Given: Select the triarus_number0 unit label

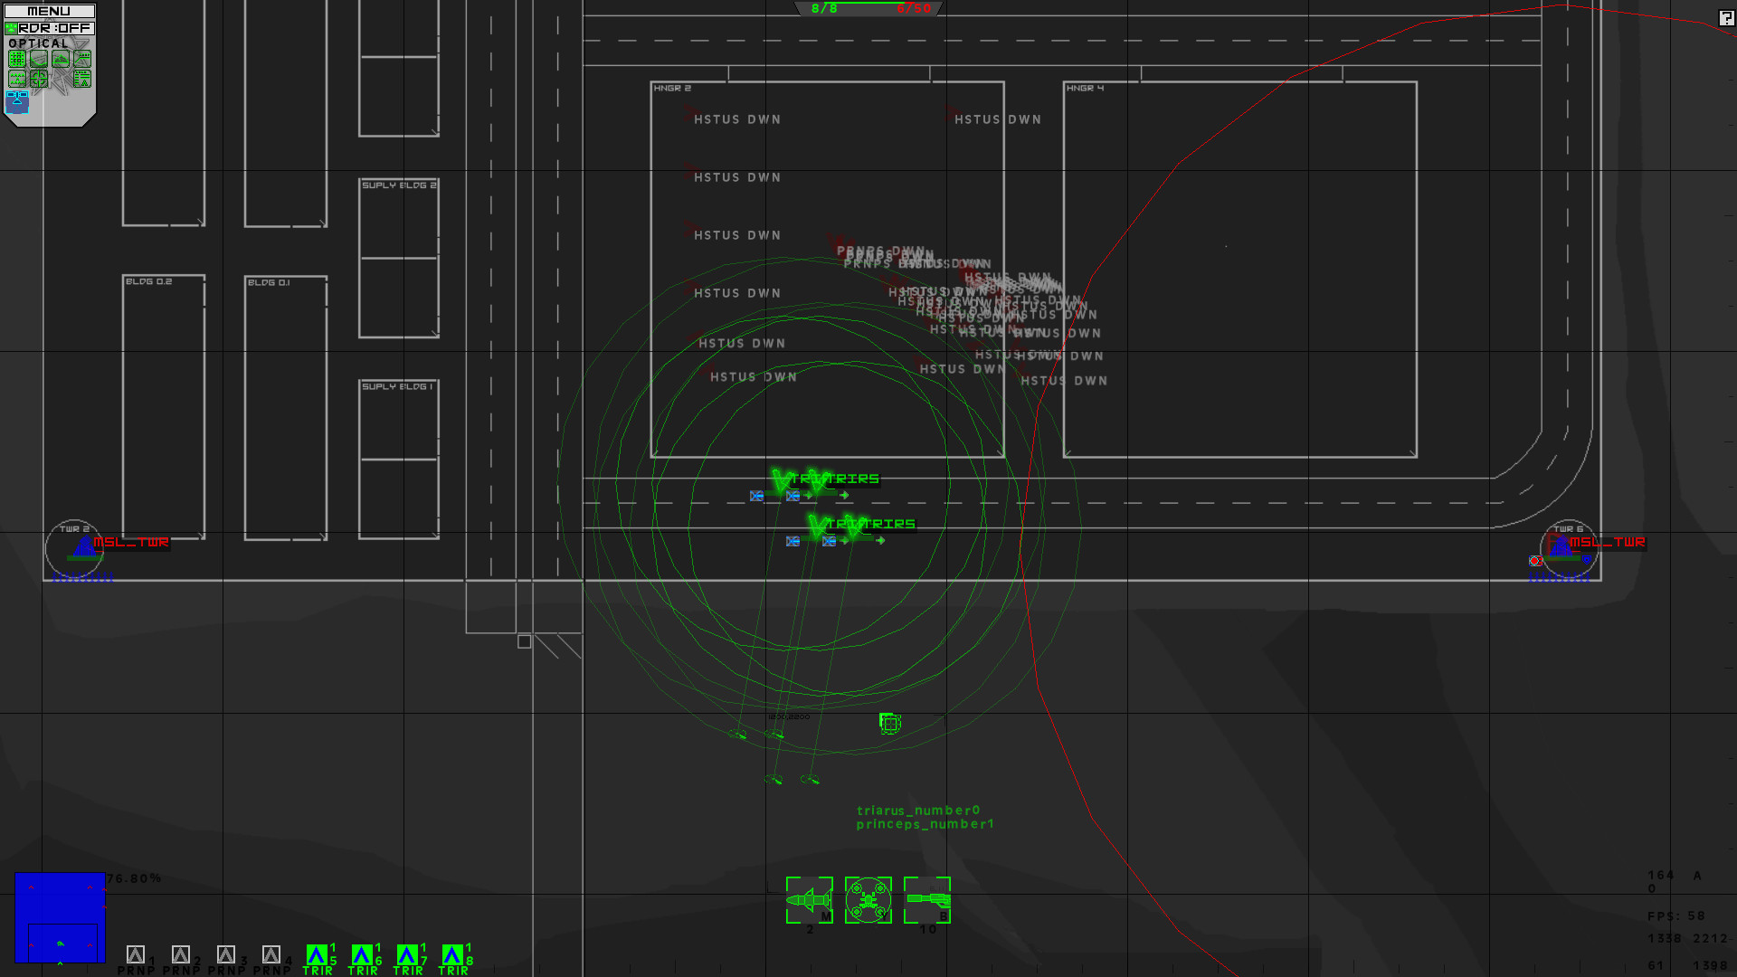Looking at the screenshot, I should 918,810.
